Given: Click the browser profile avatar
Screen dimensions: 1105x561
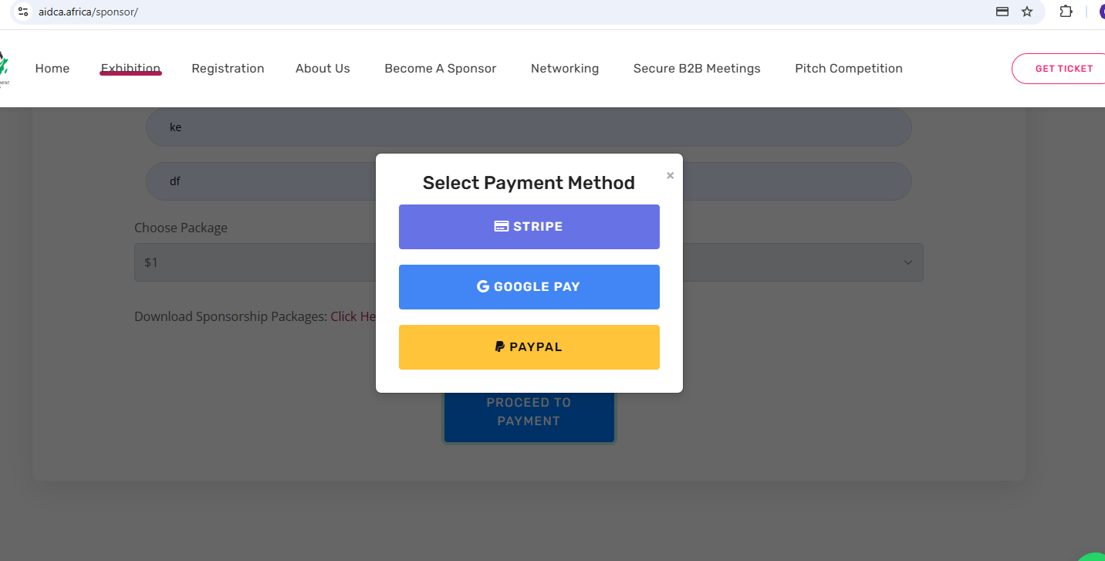Looking at the screenshot, I should 1100,12.
